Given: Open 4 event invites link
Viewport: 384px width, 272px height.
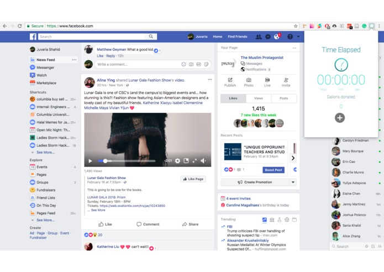Looking at the screenshot, I should (x=238, y=199).
